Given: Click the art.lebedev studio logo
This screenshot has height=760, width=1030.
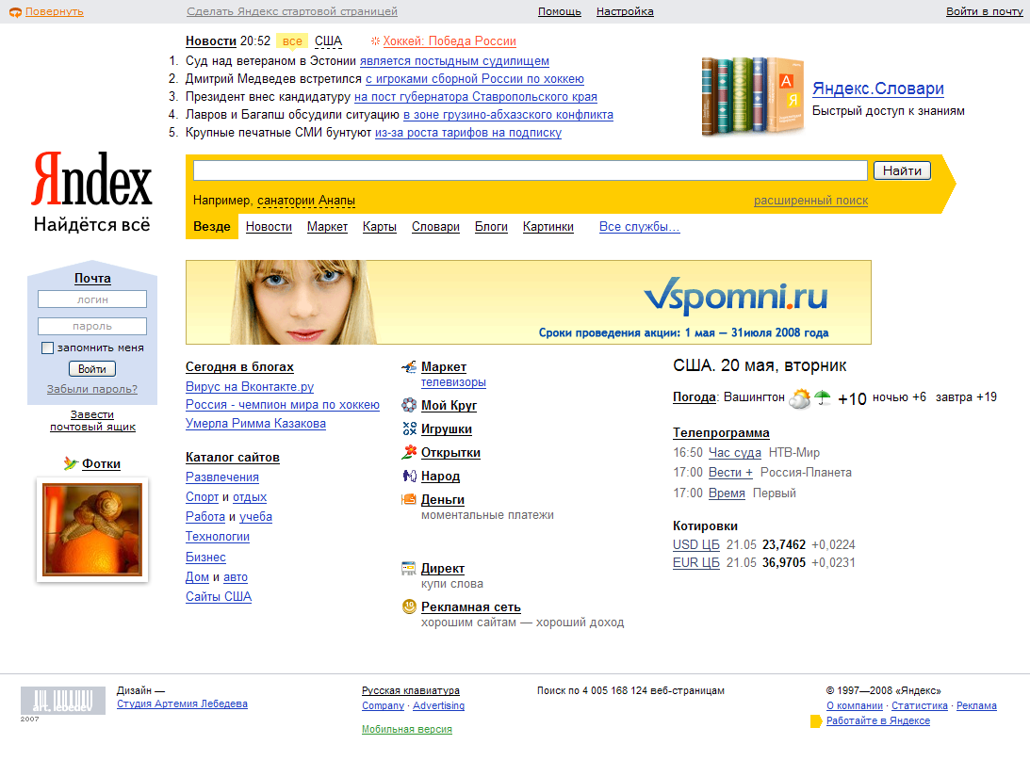Looking at the screenshot, I should pos(63,701).
